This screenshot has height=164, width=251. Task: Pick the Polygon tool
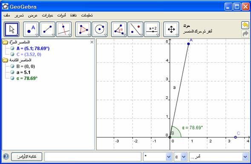(83, 29)
